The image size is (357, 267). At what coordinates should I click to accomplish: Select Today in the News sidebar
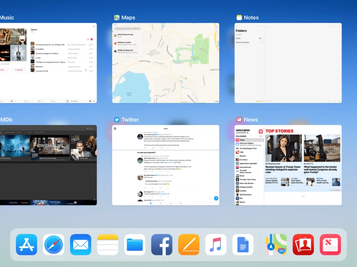249,140
